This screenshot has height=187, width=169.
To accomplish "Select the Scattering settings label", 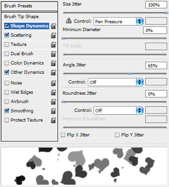I will 21,35.
